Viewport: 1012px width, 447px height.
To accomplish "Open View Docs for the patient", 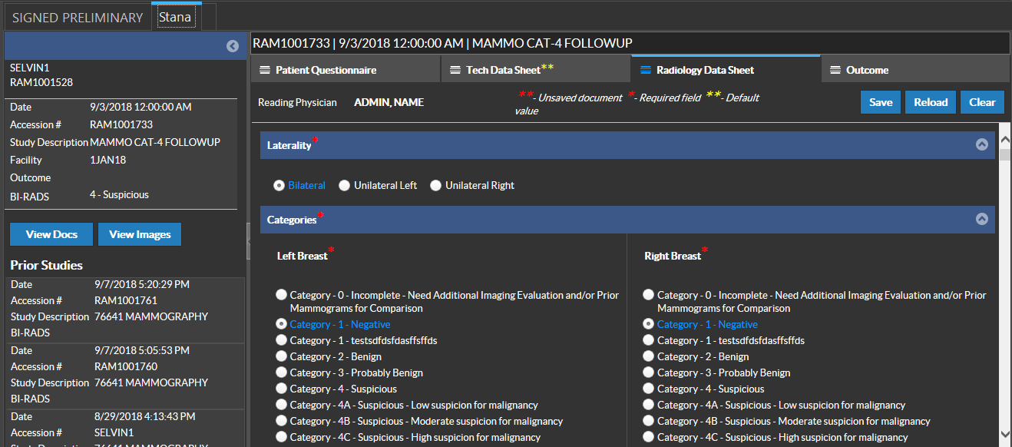I will point(51,234).
